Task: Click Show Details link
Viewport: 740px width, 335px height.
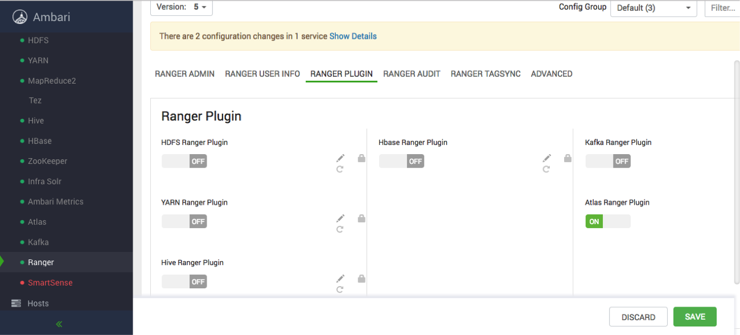Action: click(353, 36)
